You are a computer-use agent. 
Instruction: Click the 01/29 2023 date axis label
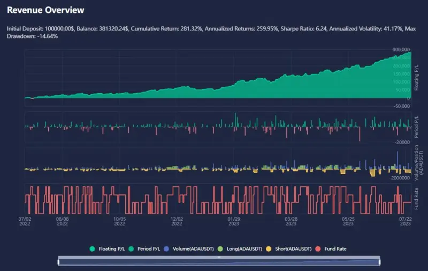click(x=234, y=222)
